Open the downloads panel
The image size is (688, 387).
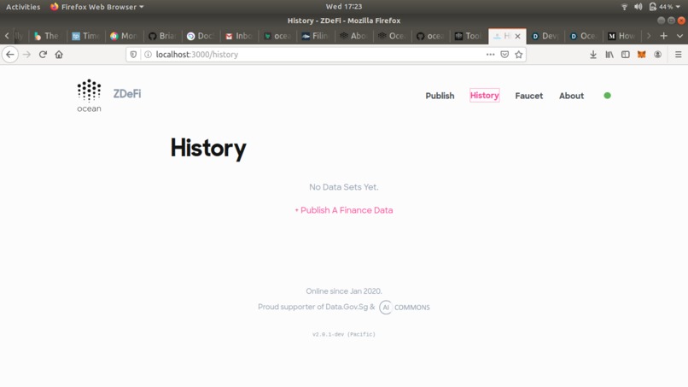[592, 55]
